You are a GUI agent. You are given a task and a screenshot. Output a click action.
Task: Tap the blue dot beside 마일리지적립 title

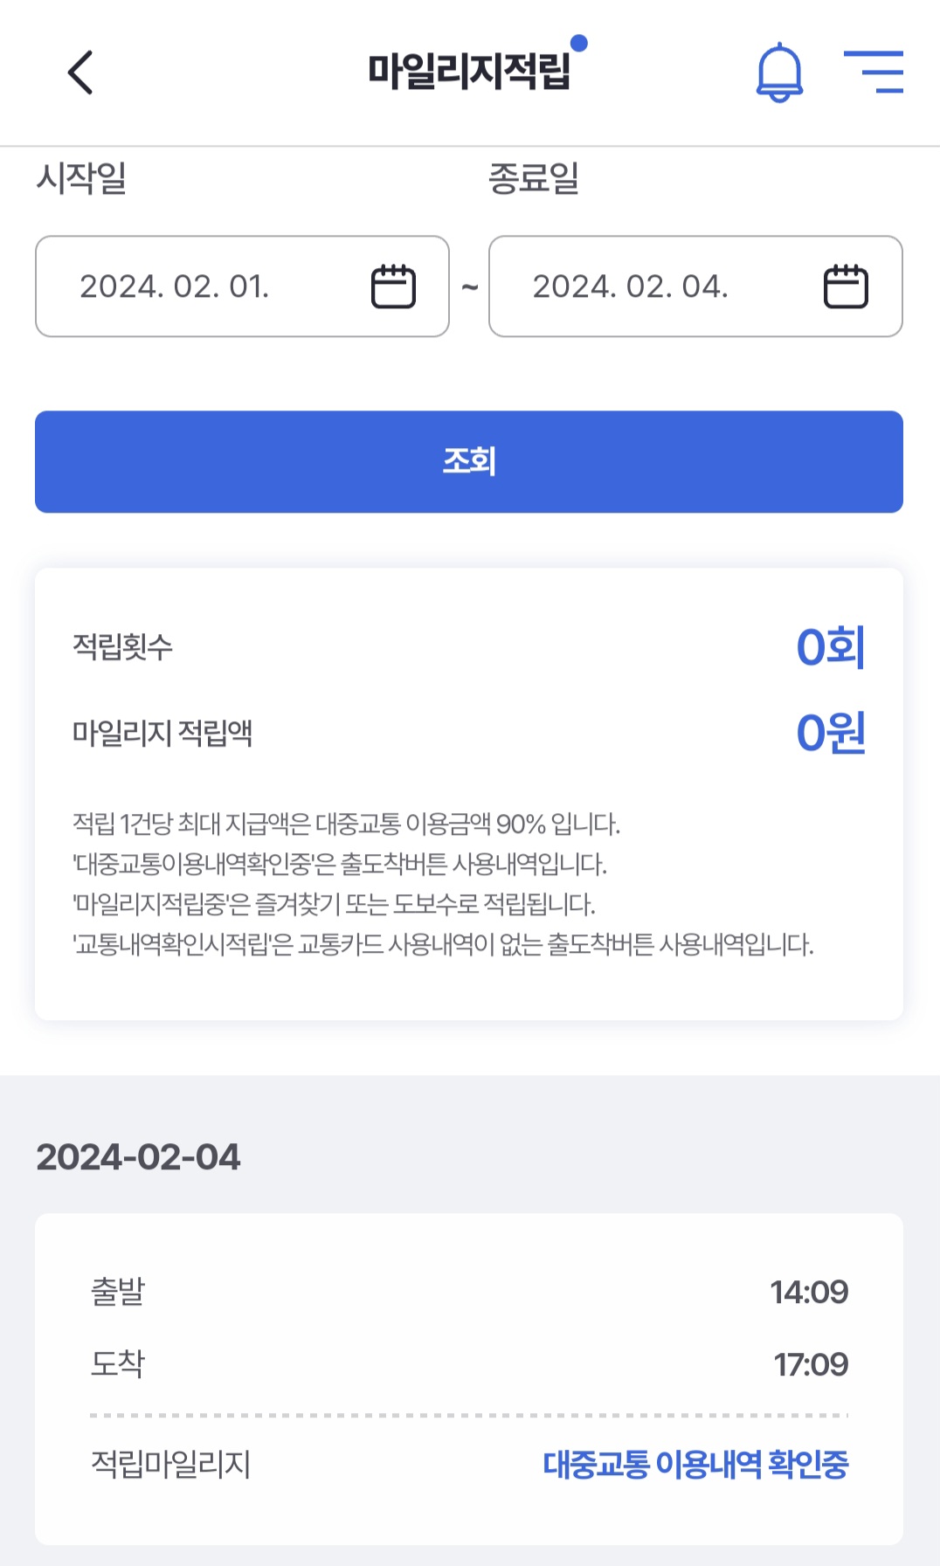click(x=578, y=43)
